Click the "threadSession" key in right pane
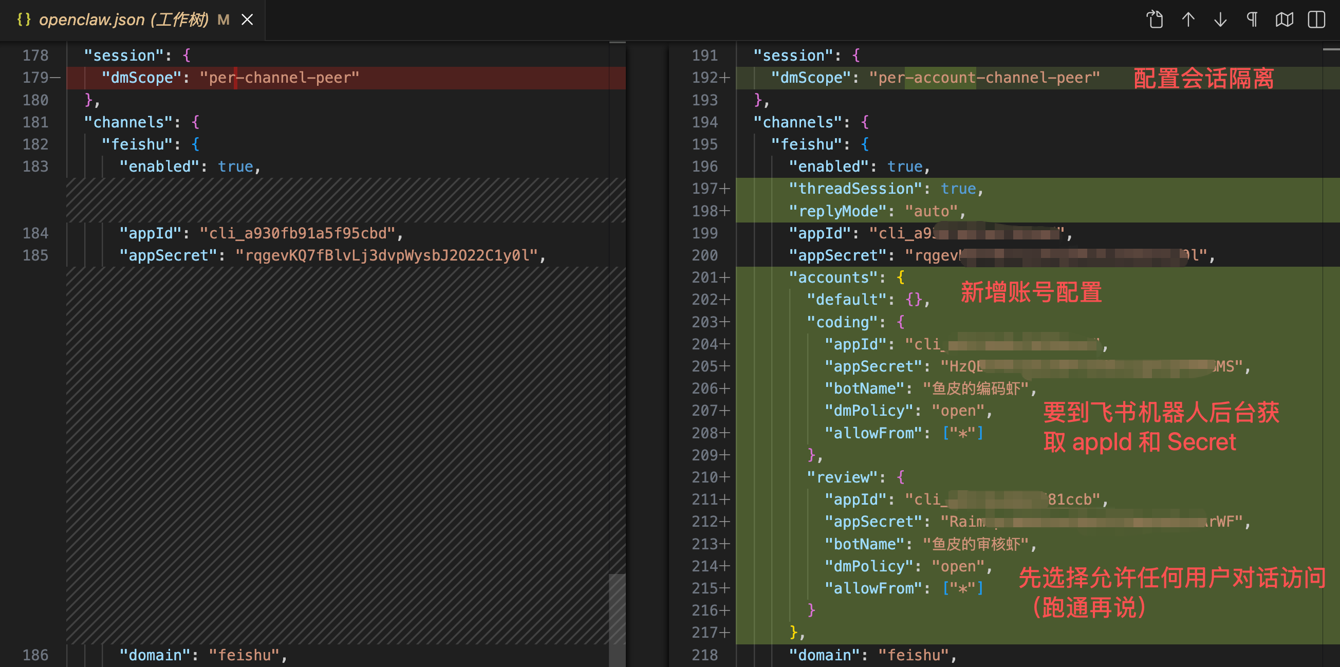The width and height of the screenshot is (1340, 667). click(x=855, y=189)
